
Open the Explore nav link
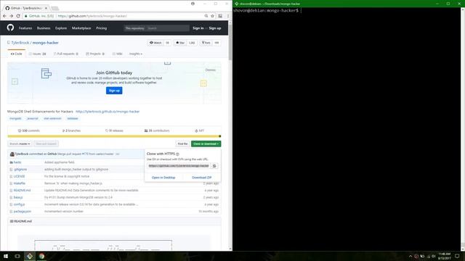point(61,28)
